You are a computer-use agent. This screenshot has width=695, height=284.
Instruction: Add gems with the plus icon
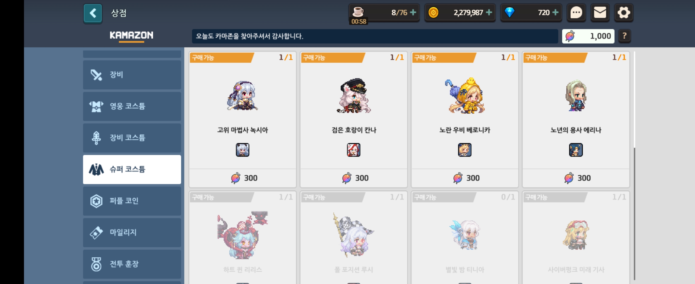[x=555, y=12]
